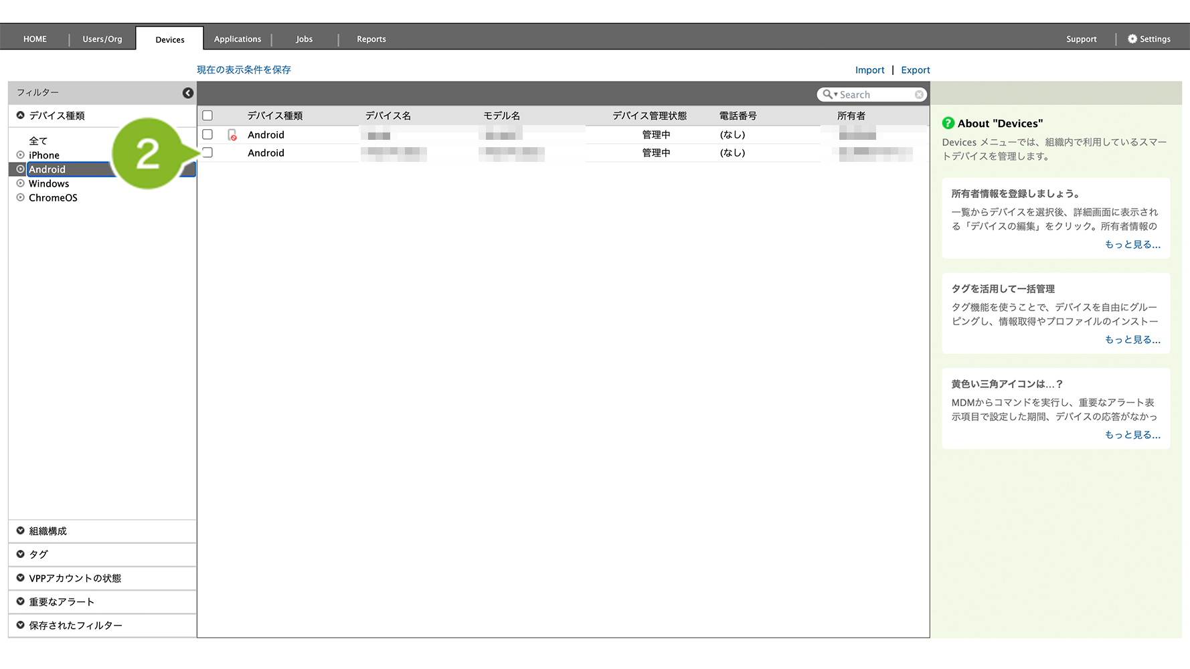
Task: Open the Applications tab
Action: (x=238, y=39)
